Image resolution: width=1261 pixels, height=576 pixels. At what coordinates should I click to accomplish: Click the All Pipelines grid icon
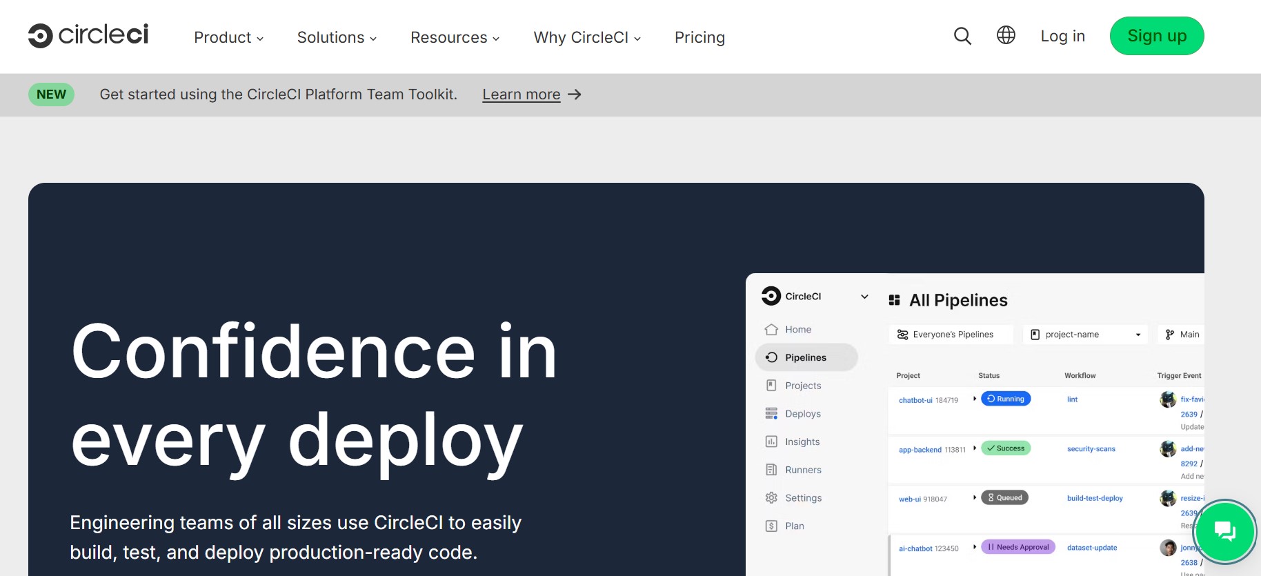point(895,300)
